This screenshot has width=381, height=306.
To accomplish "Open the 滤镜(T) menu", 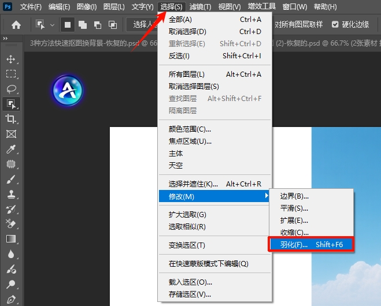I will [x=201, y=7].
